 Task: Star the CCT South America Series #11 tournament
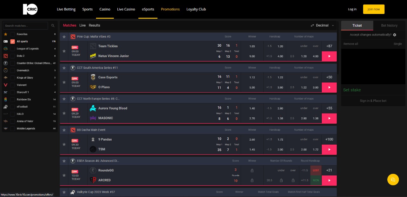pos(64,68)
